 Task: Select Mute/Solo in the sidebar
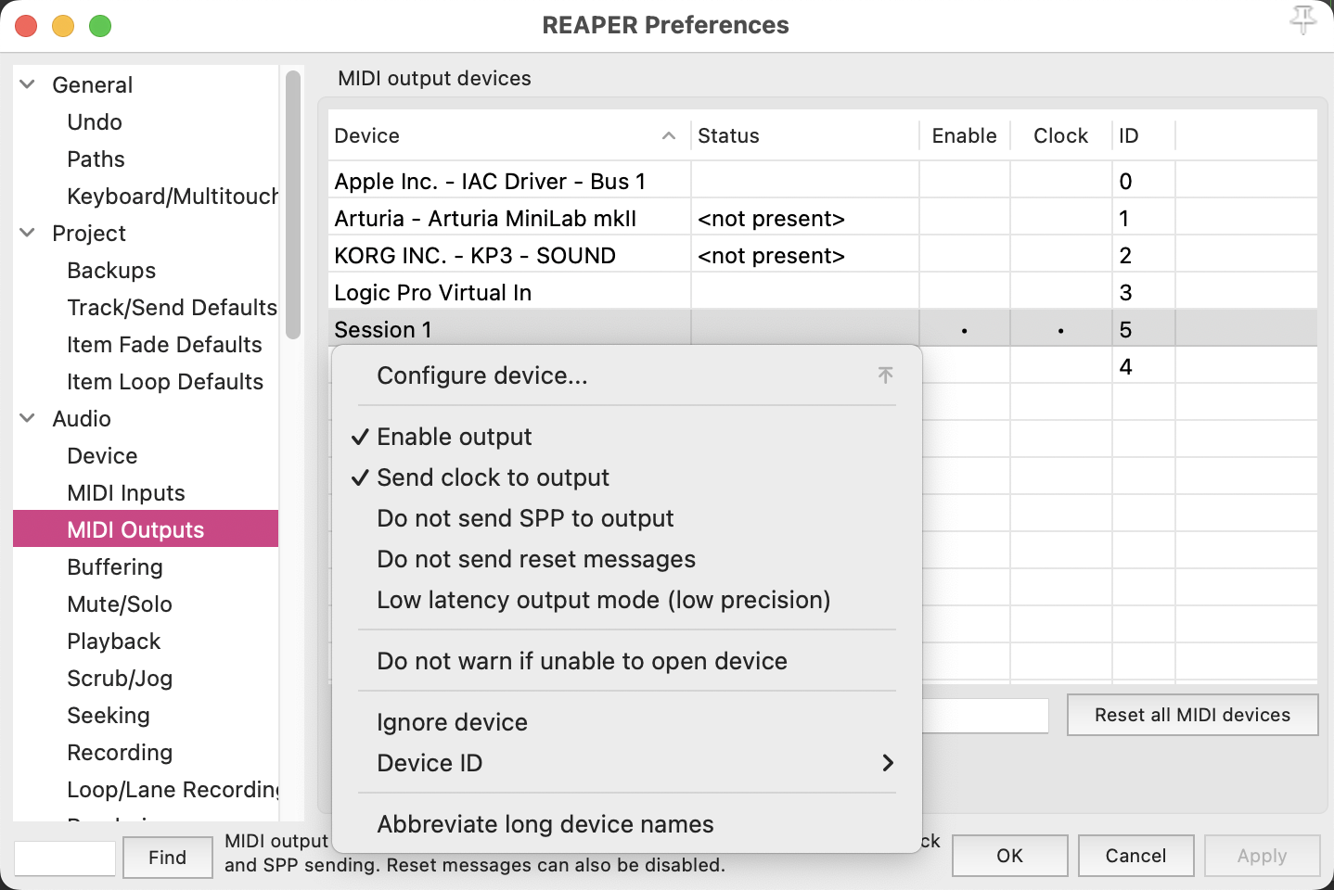pyautogui.click(x=120, y=604)
